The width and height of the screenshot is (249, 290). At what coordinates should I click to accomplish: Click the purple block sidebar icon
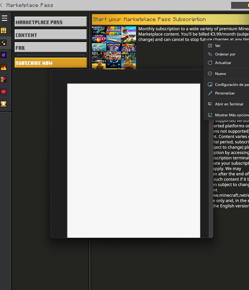[3, 55]
